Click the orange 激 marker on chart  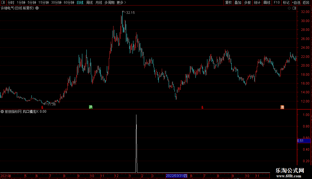tap(282, 107)
